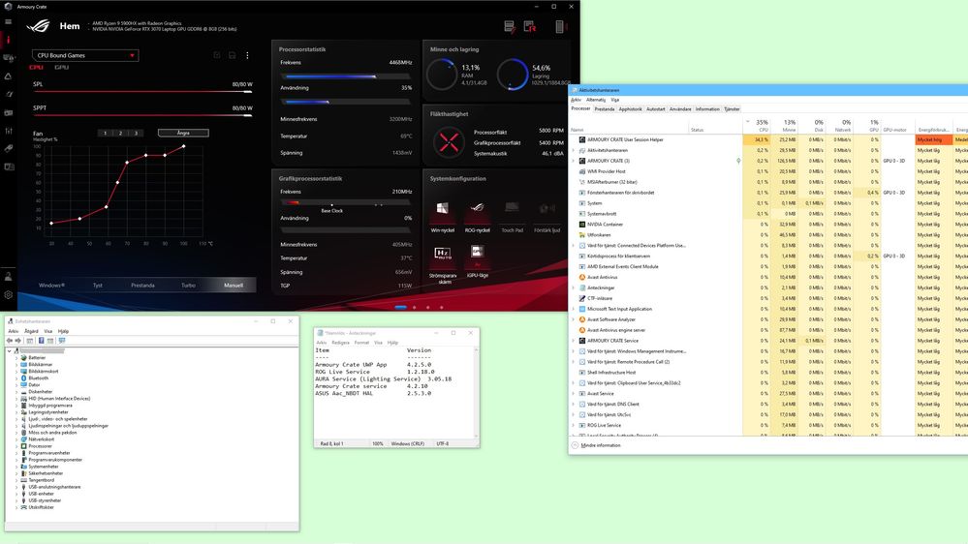This screenshot has width=968, height=544.
Task: Select the Windows operating mode
Action: [x=52, y=285]
